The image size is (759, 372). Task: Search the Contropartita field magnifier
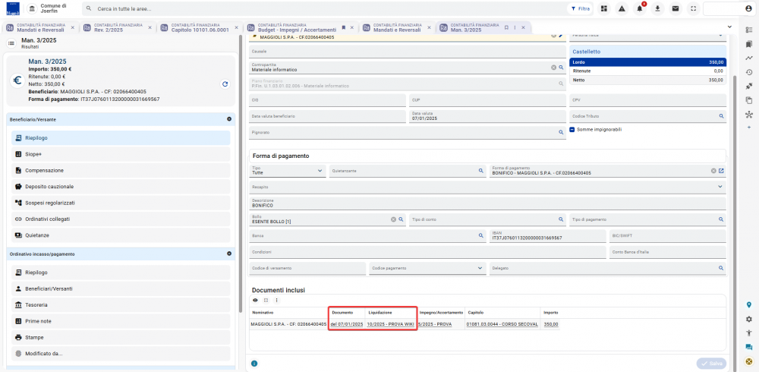coord(561,68)
